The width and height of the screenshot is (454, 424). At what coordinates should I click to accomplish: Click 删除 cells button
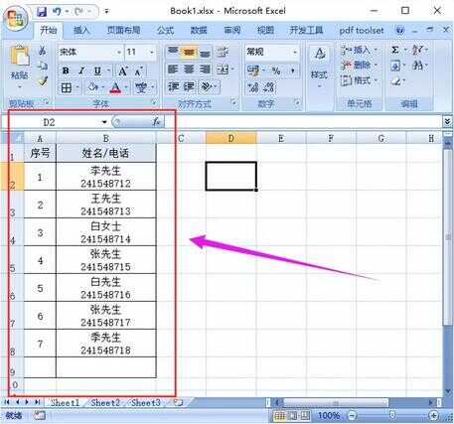pyautogui.click(x=360, y=65)
